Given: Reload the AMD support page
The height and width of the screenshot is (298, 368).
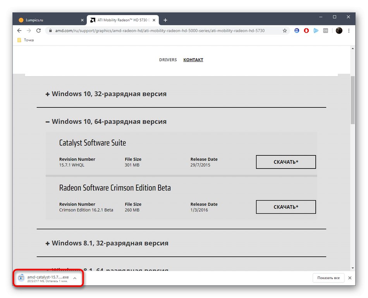Looking at the screenshot, I should [x=38, y=31].
